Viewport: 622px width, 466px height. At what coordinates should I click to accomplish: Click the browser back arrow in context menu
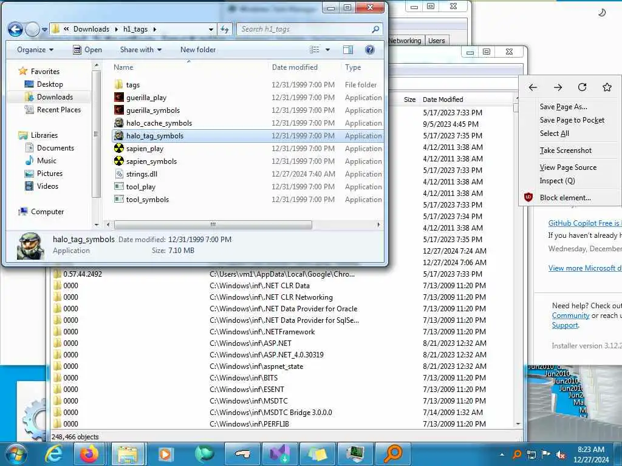point(533,87)
